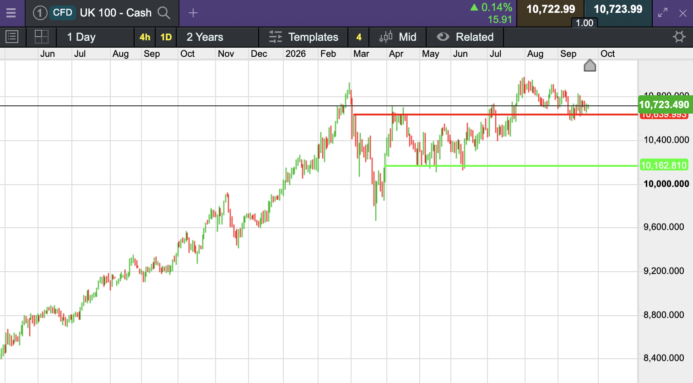Image resolution: width=693 pixels, height=383 pixels.
Task: Open the hamburger main menu
Action: click(x=11, y=13)
